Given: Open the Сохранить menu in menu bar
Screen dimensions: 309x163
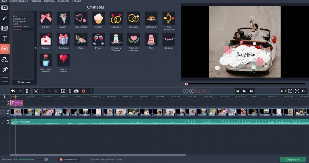Looking at the screenshot, I should click(64, 1).
